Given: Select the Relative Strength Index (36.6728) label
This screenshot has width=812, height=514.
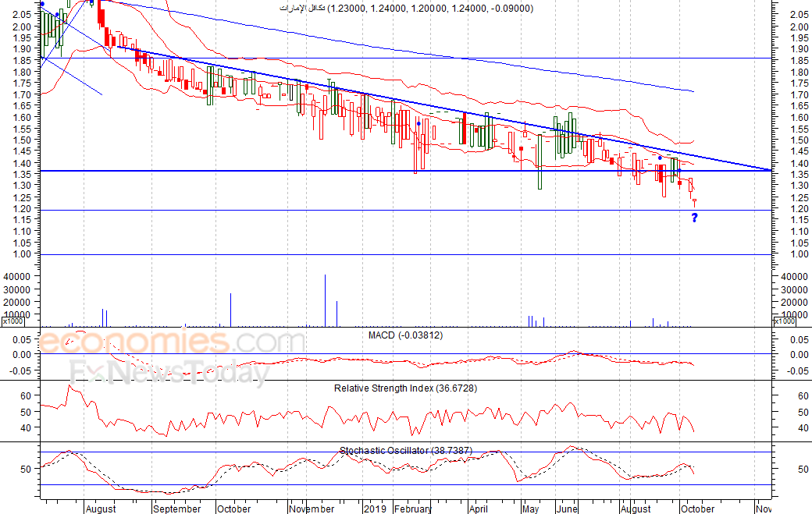Looking at the screenshot, I should [405, 388].
